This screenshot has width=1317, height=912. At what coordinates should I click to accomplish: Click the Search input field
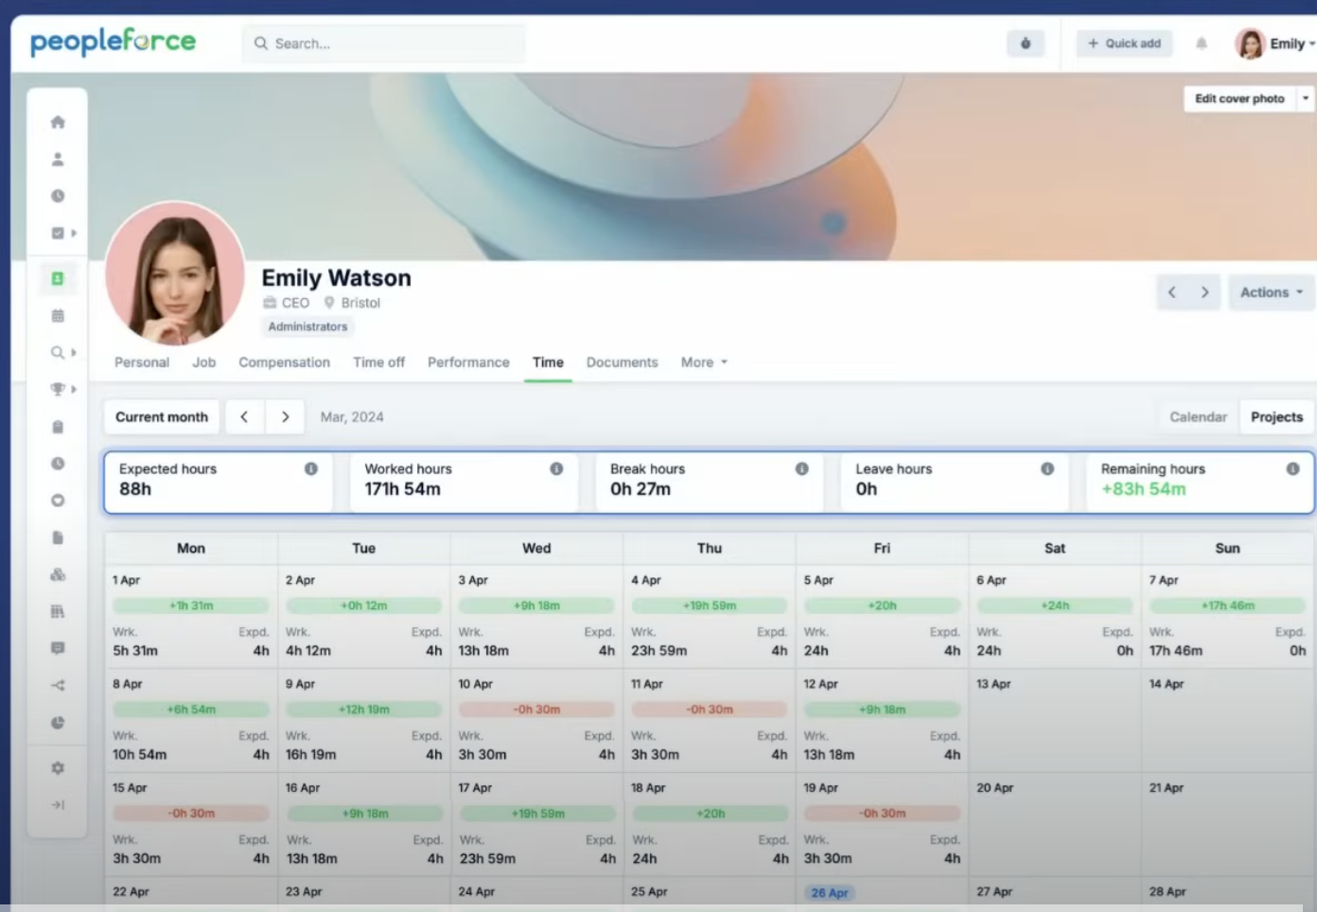tap(388, 44)
